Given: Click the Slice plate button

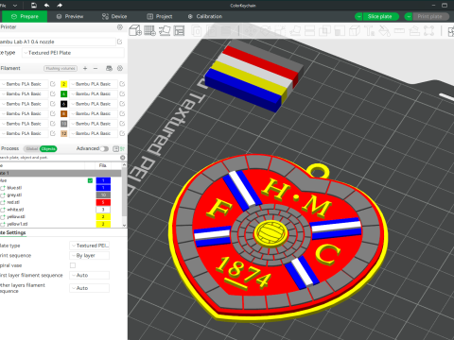Looking at the screenshot, I should click(x=380, y=16).
